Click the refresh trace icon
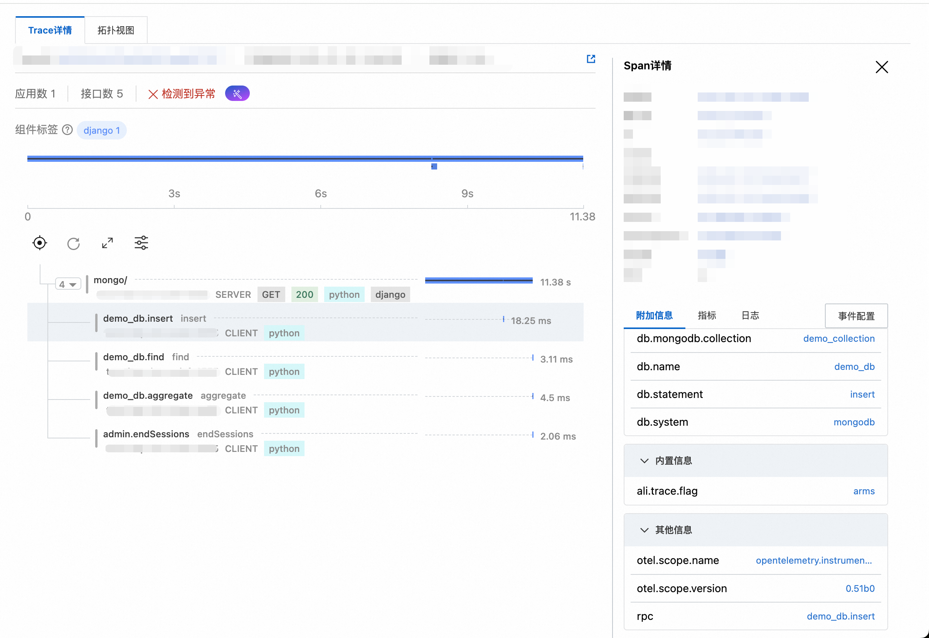The height and width of the screenshot is (638, 929). pos(74,243)
